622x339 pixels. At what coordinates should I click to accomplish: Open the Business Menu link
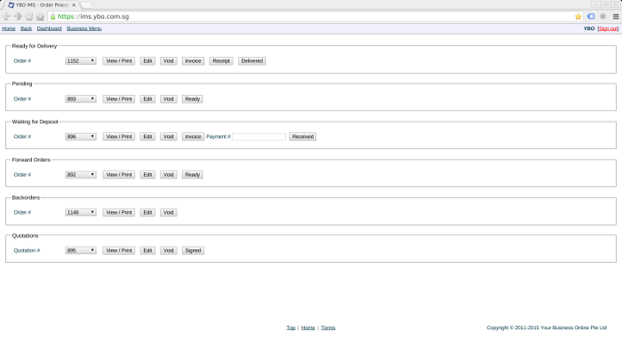[84, 28]
